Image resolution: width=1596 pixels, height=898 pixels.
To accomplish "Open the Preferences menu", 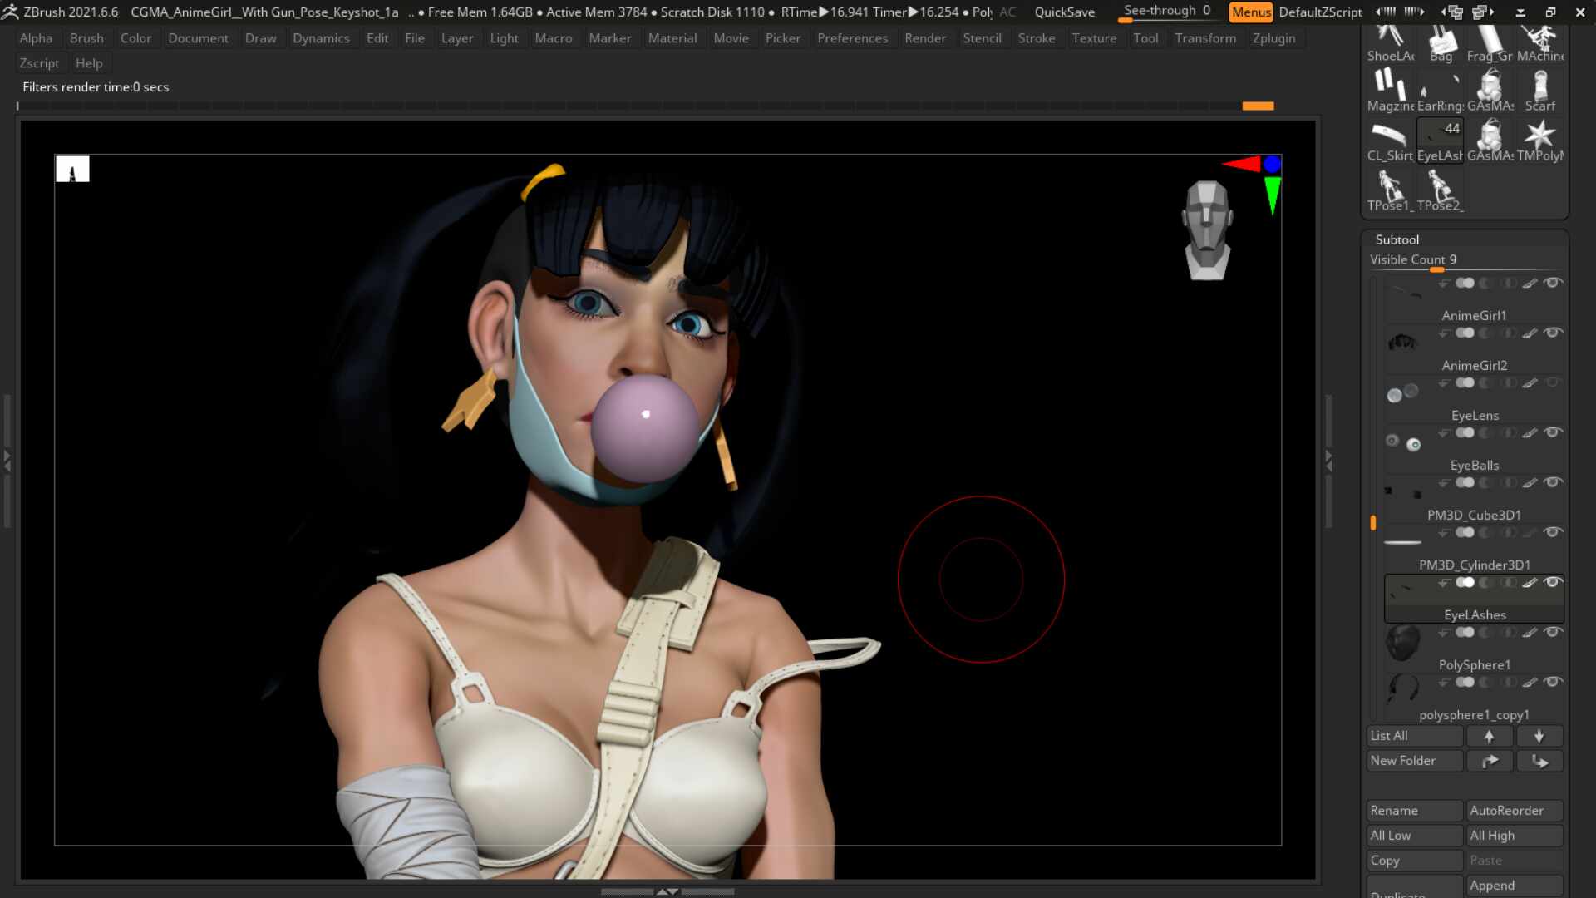I will tap(852, 38).
